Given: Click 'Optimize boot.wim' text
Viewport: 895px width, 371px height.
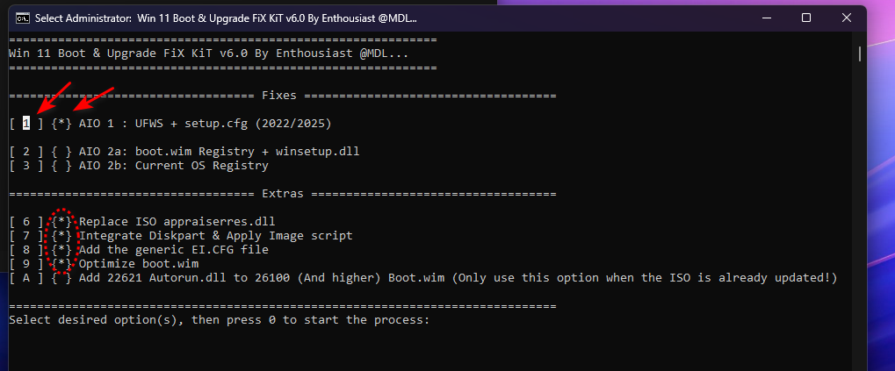Looking at the screenshot, I should (x=139, y=264).
